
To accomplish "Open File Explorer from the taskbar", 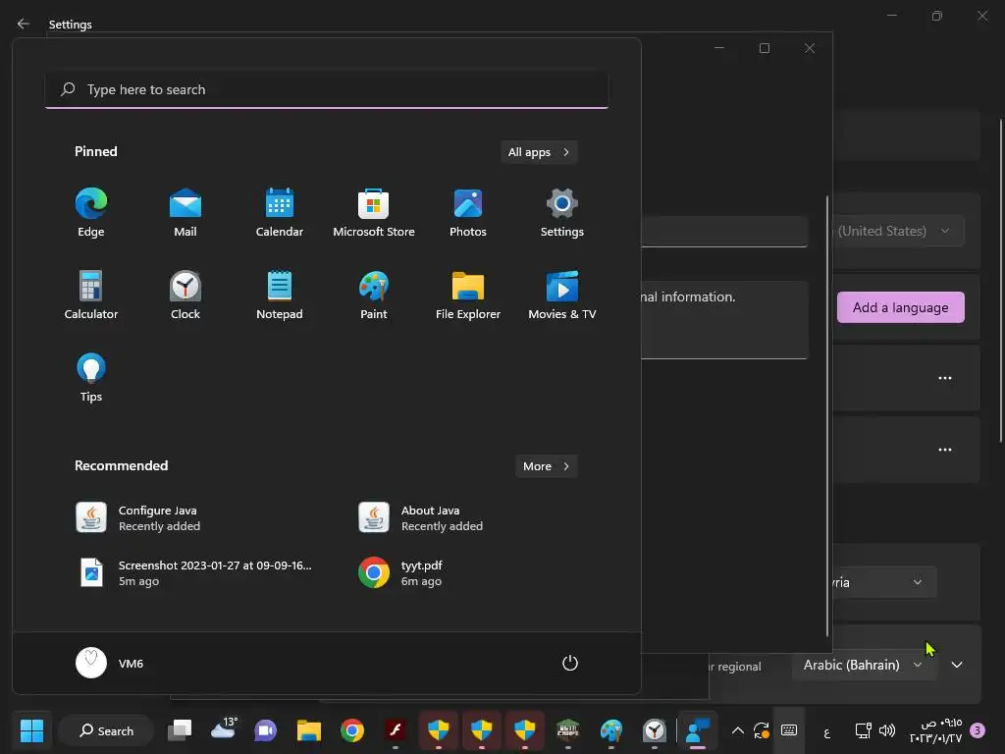I will point(309,730).
